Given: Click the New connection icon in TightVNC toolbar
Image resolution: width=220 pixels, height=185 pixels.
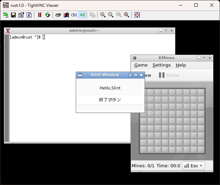Looking at the screenshot, I should point(6,15).
